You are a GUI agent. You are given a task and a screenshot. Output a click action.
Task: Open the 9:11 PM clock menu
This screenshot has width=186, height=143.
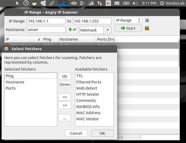pyautogui.click(x=149, y=3)
